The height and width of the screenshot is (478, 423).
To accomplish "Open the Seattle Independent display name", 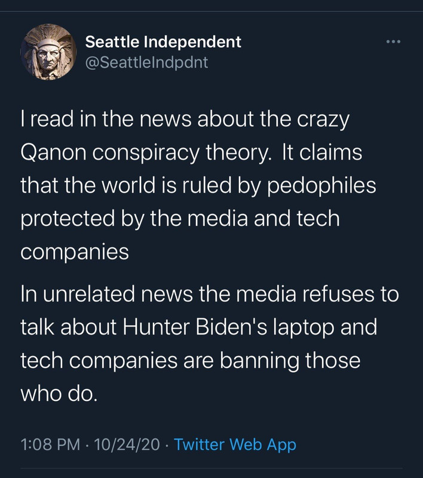I will tap(163, 42).
